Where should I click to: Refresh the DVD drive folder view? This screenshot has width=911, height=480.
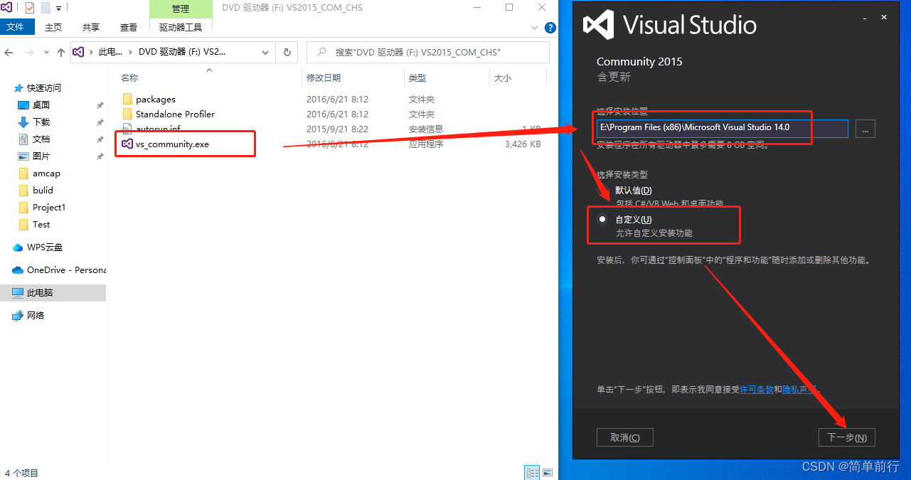coord(287,53)
